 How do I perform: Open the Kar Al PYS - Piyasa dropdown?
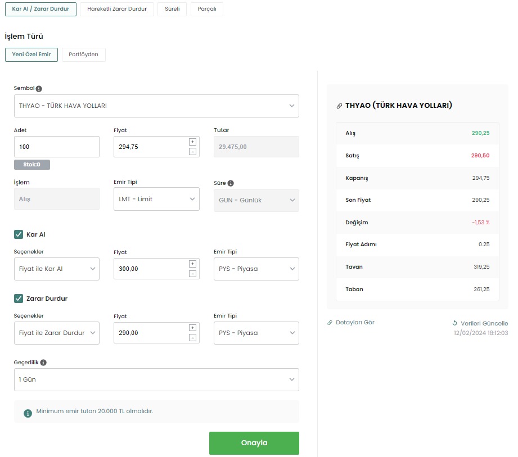256,269
